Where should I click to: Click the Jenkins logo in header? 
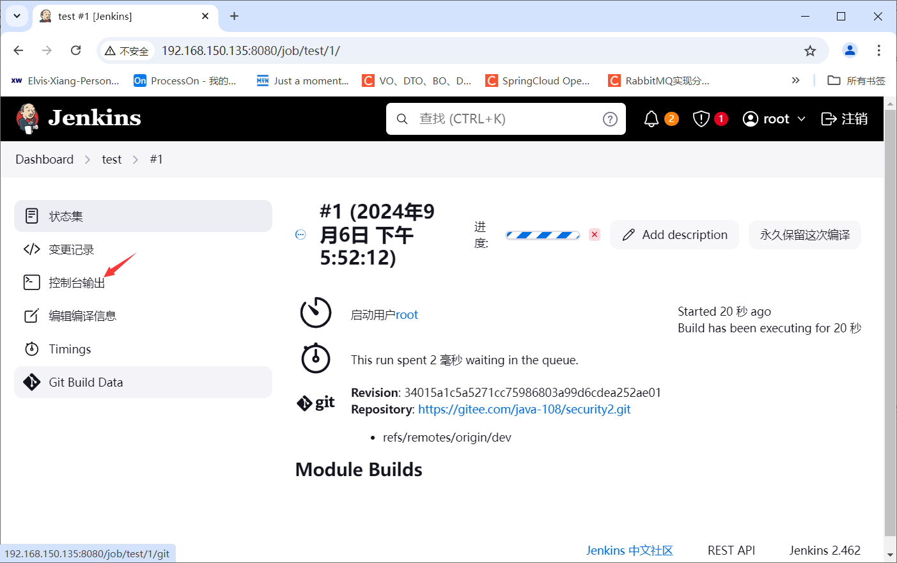78,119
